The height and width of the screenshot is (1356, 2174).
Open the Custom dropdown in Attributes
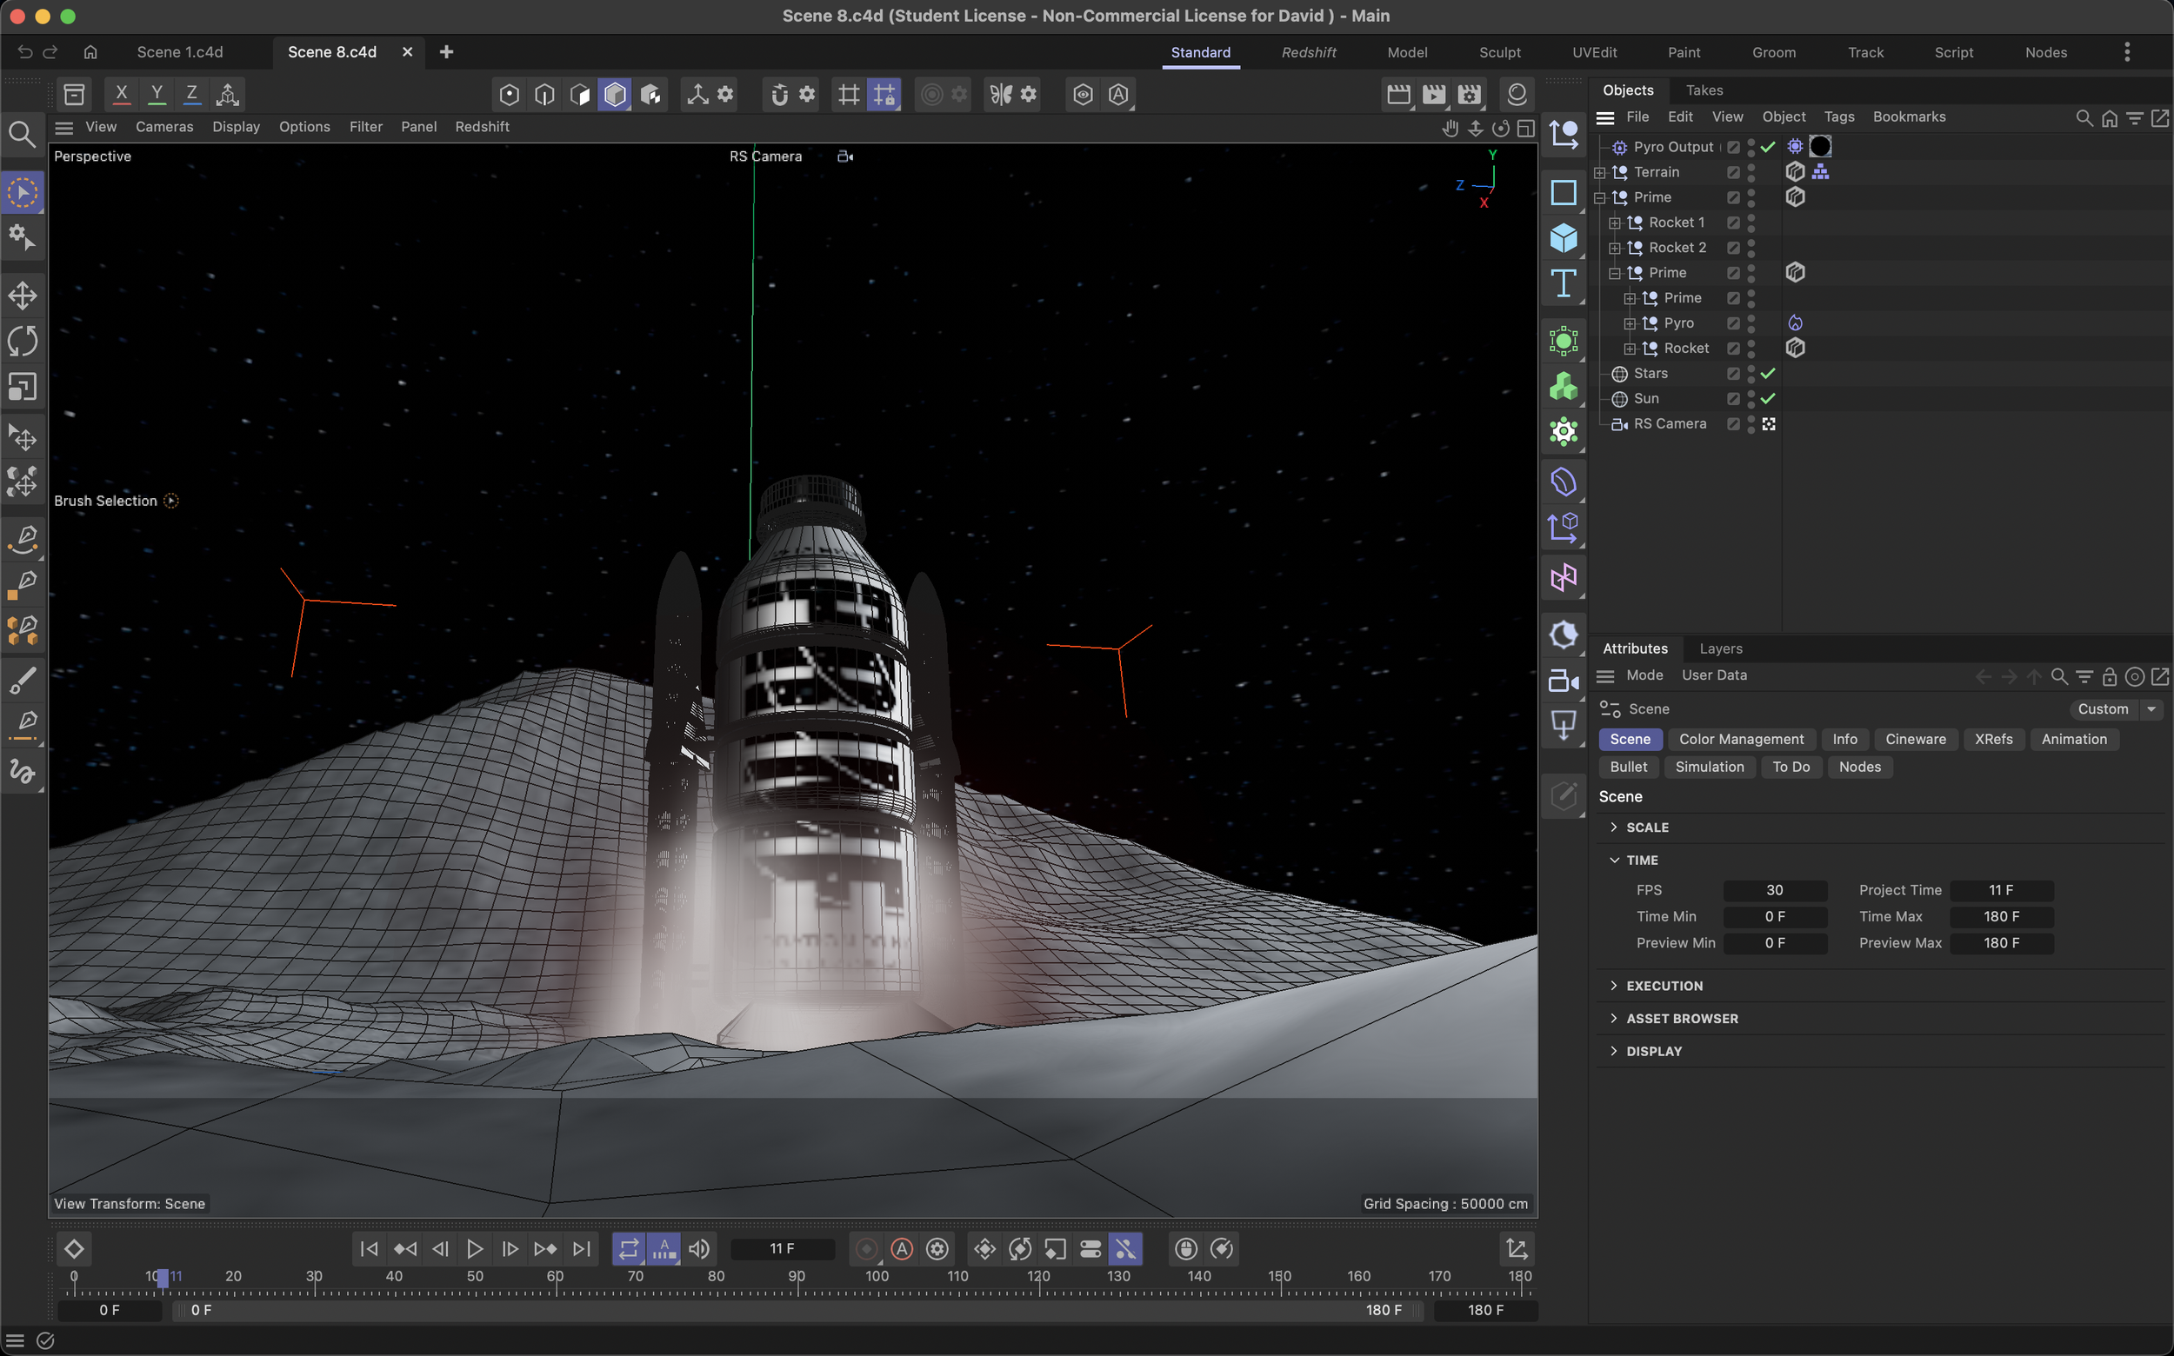[2115, 708]
